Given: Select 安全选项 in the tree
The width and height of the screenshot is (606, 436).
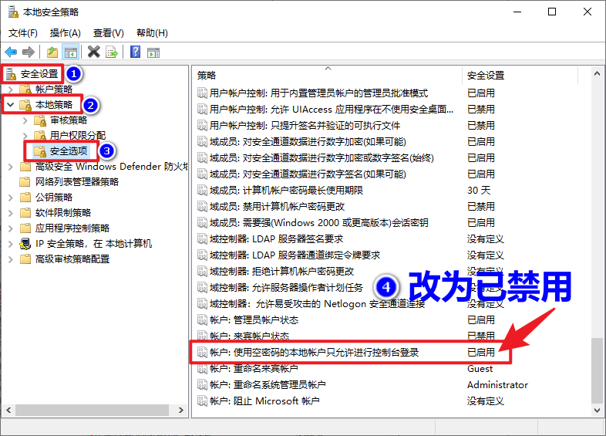Looking at the screenshot, I should tap(69, 151).
